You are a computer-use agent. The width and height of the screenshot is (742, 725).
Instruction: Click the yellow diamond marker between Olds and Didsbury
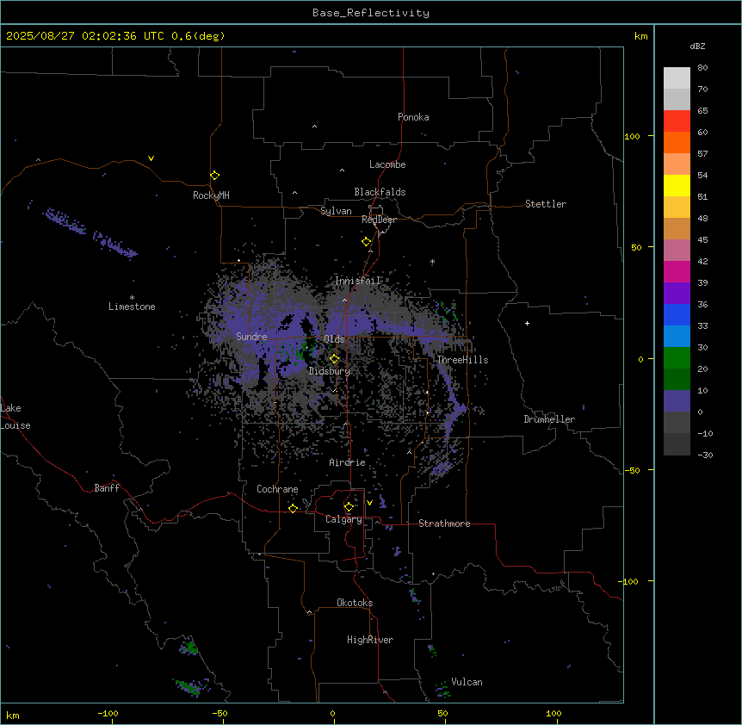coord(334,359)
